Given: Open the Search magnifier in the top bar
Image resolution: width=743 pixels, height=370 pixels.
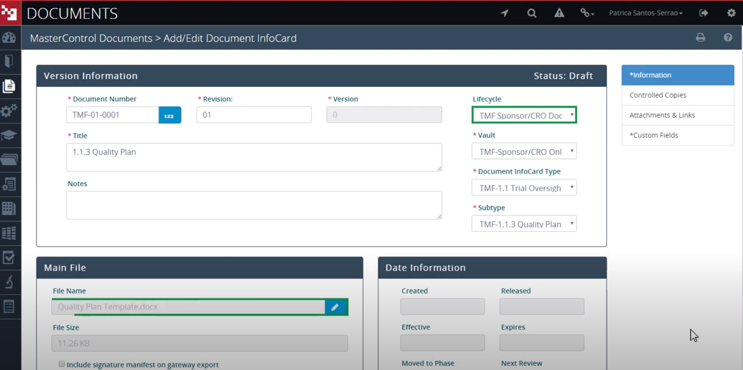Looking at the screenshot, I should pos(531,12).
